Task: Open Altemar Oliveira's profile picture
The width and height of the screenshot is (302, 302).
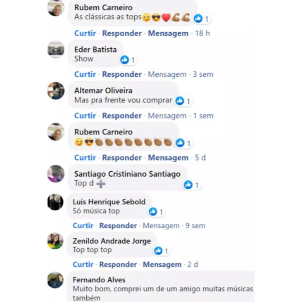Action: click(x=56, y=91)
